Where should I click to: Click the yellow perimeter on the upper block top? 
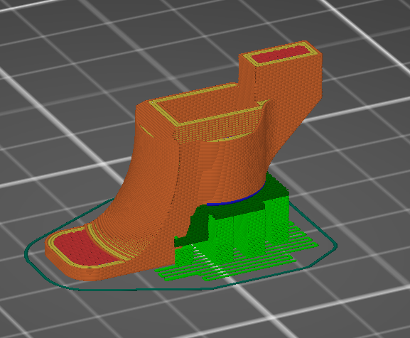point(281,54)
